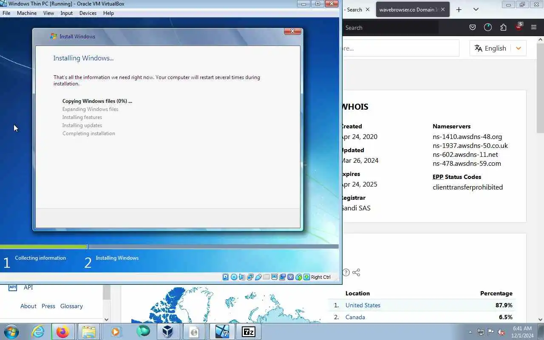The width and height of the screenshot is (544, 340).
Task: Click the mouse integration icon in VirtualBox status bar
Action: click(299, 277)
